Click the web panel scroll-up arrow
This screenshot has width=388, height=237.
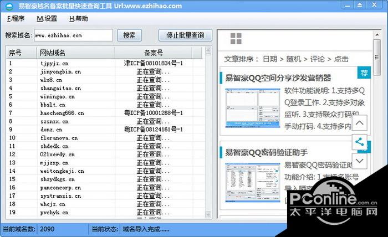pyautogui.click(x=377, y=34)
